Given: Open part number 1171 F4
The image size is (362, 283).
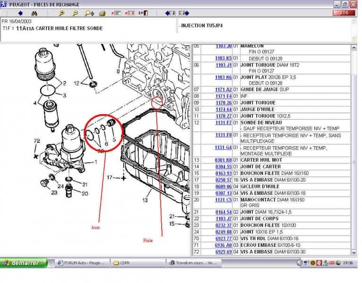Looking at the screenshot, I should coord(224,96).
